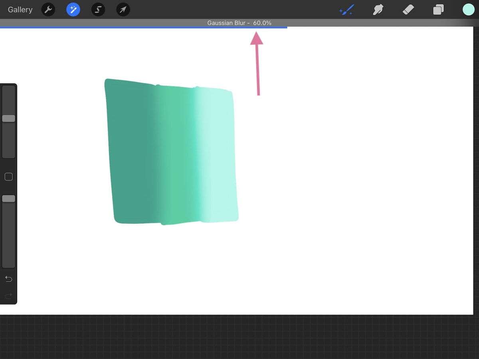The width and height of the screenshot is (479, 359).
Task: Tap the square Modify button in sidebar
Action: pos(8,177)
